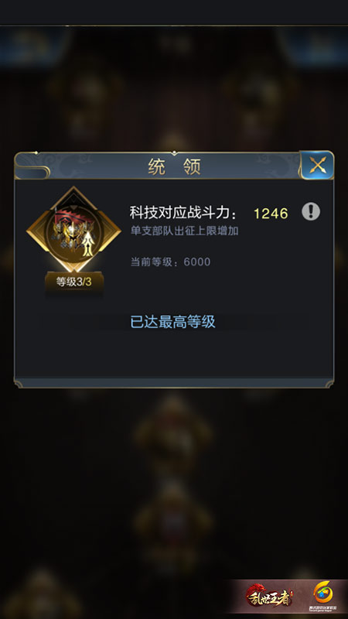Select the blurred blue tab at the upper left
Image resolution: width=348 pixels, height=619 pixels.
pyautogui.click(x=33, y=46)
